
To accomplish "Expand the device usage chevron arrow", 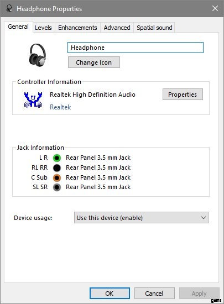I will click(203, 218).
